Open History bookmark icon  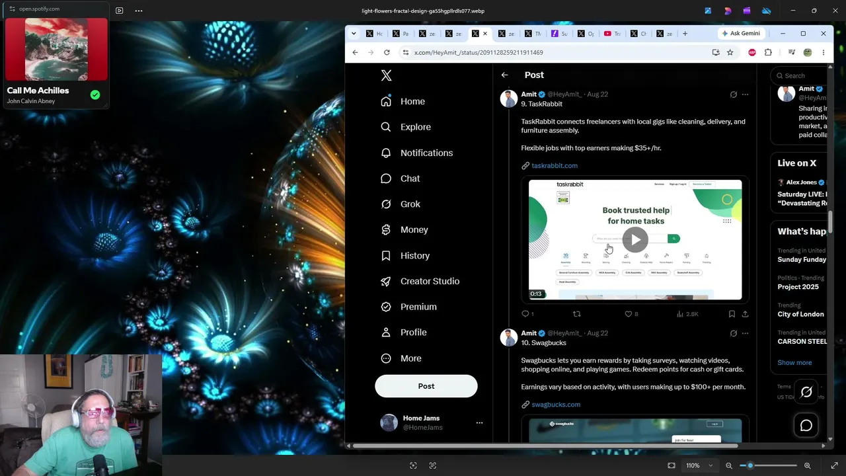pos(386,255)
